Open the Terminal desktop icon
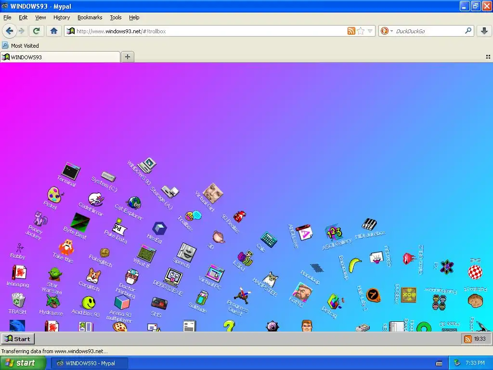Viewport: 493px width, 370px height. [71, 171]
